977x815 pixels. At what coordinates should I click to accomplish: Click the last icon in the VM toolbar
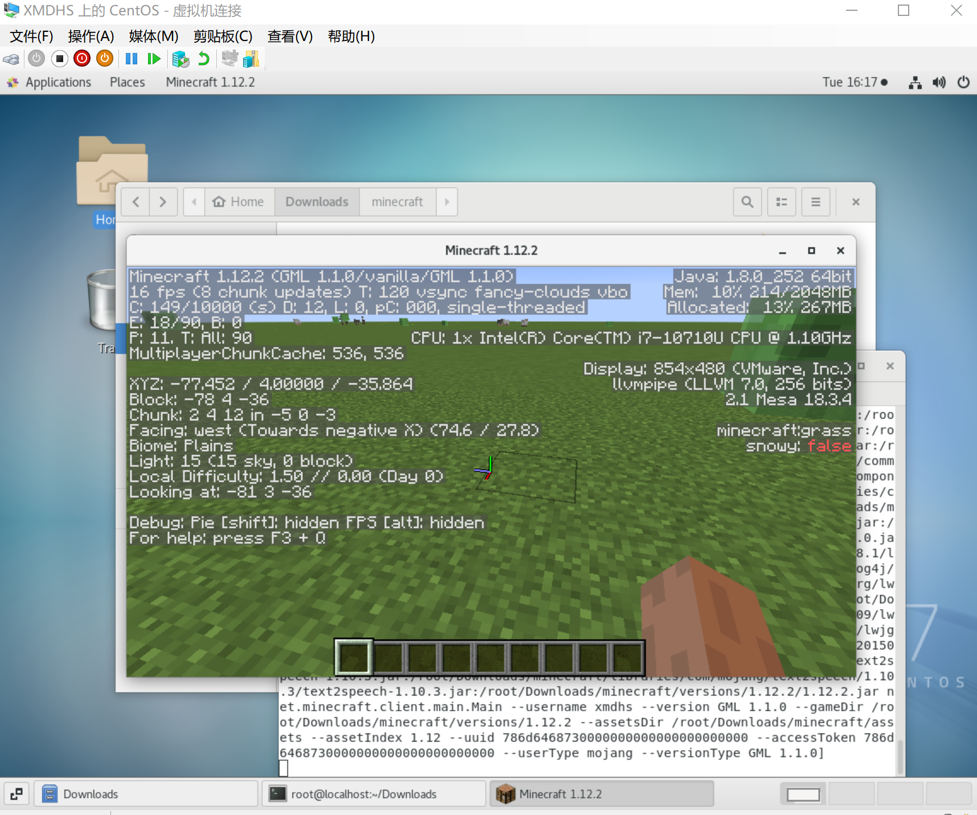coord(251,59)
